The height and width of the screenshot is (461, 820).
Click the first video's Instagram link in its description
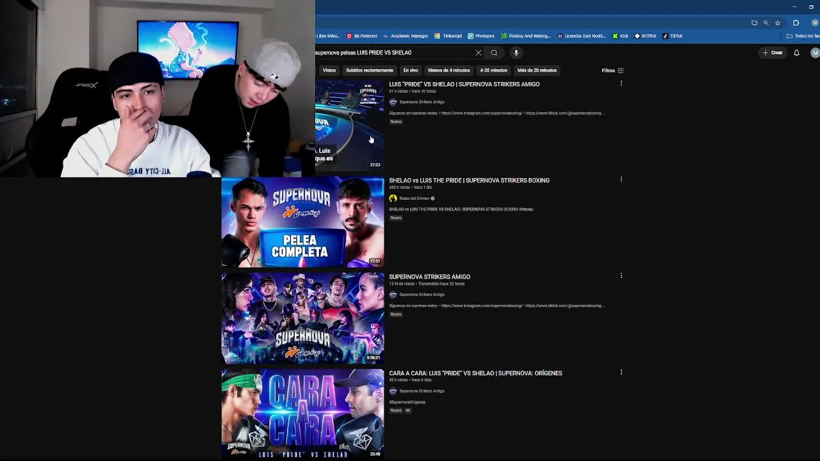[482, 113]
